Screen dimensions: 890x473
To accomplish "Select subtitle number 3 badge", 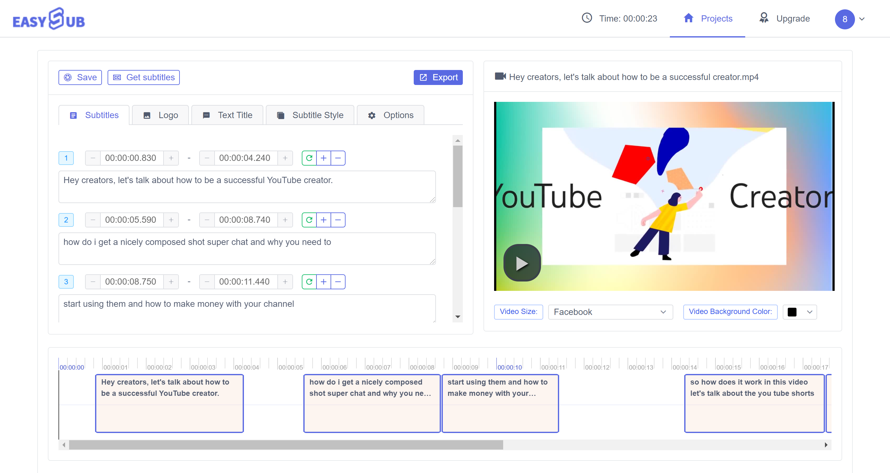I will tap(66, 282).
